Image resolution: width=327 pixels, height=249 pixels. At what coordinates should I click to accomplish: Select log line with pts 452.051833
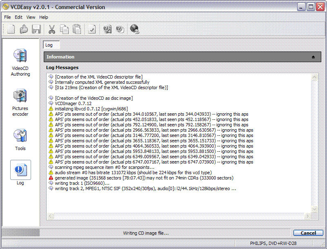(x=151, y=119)
